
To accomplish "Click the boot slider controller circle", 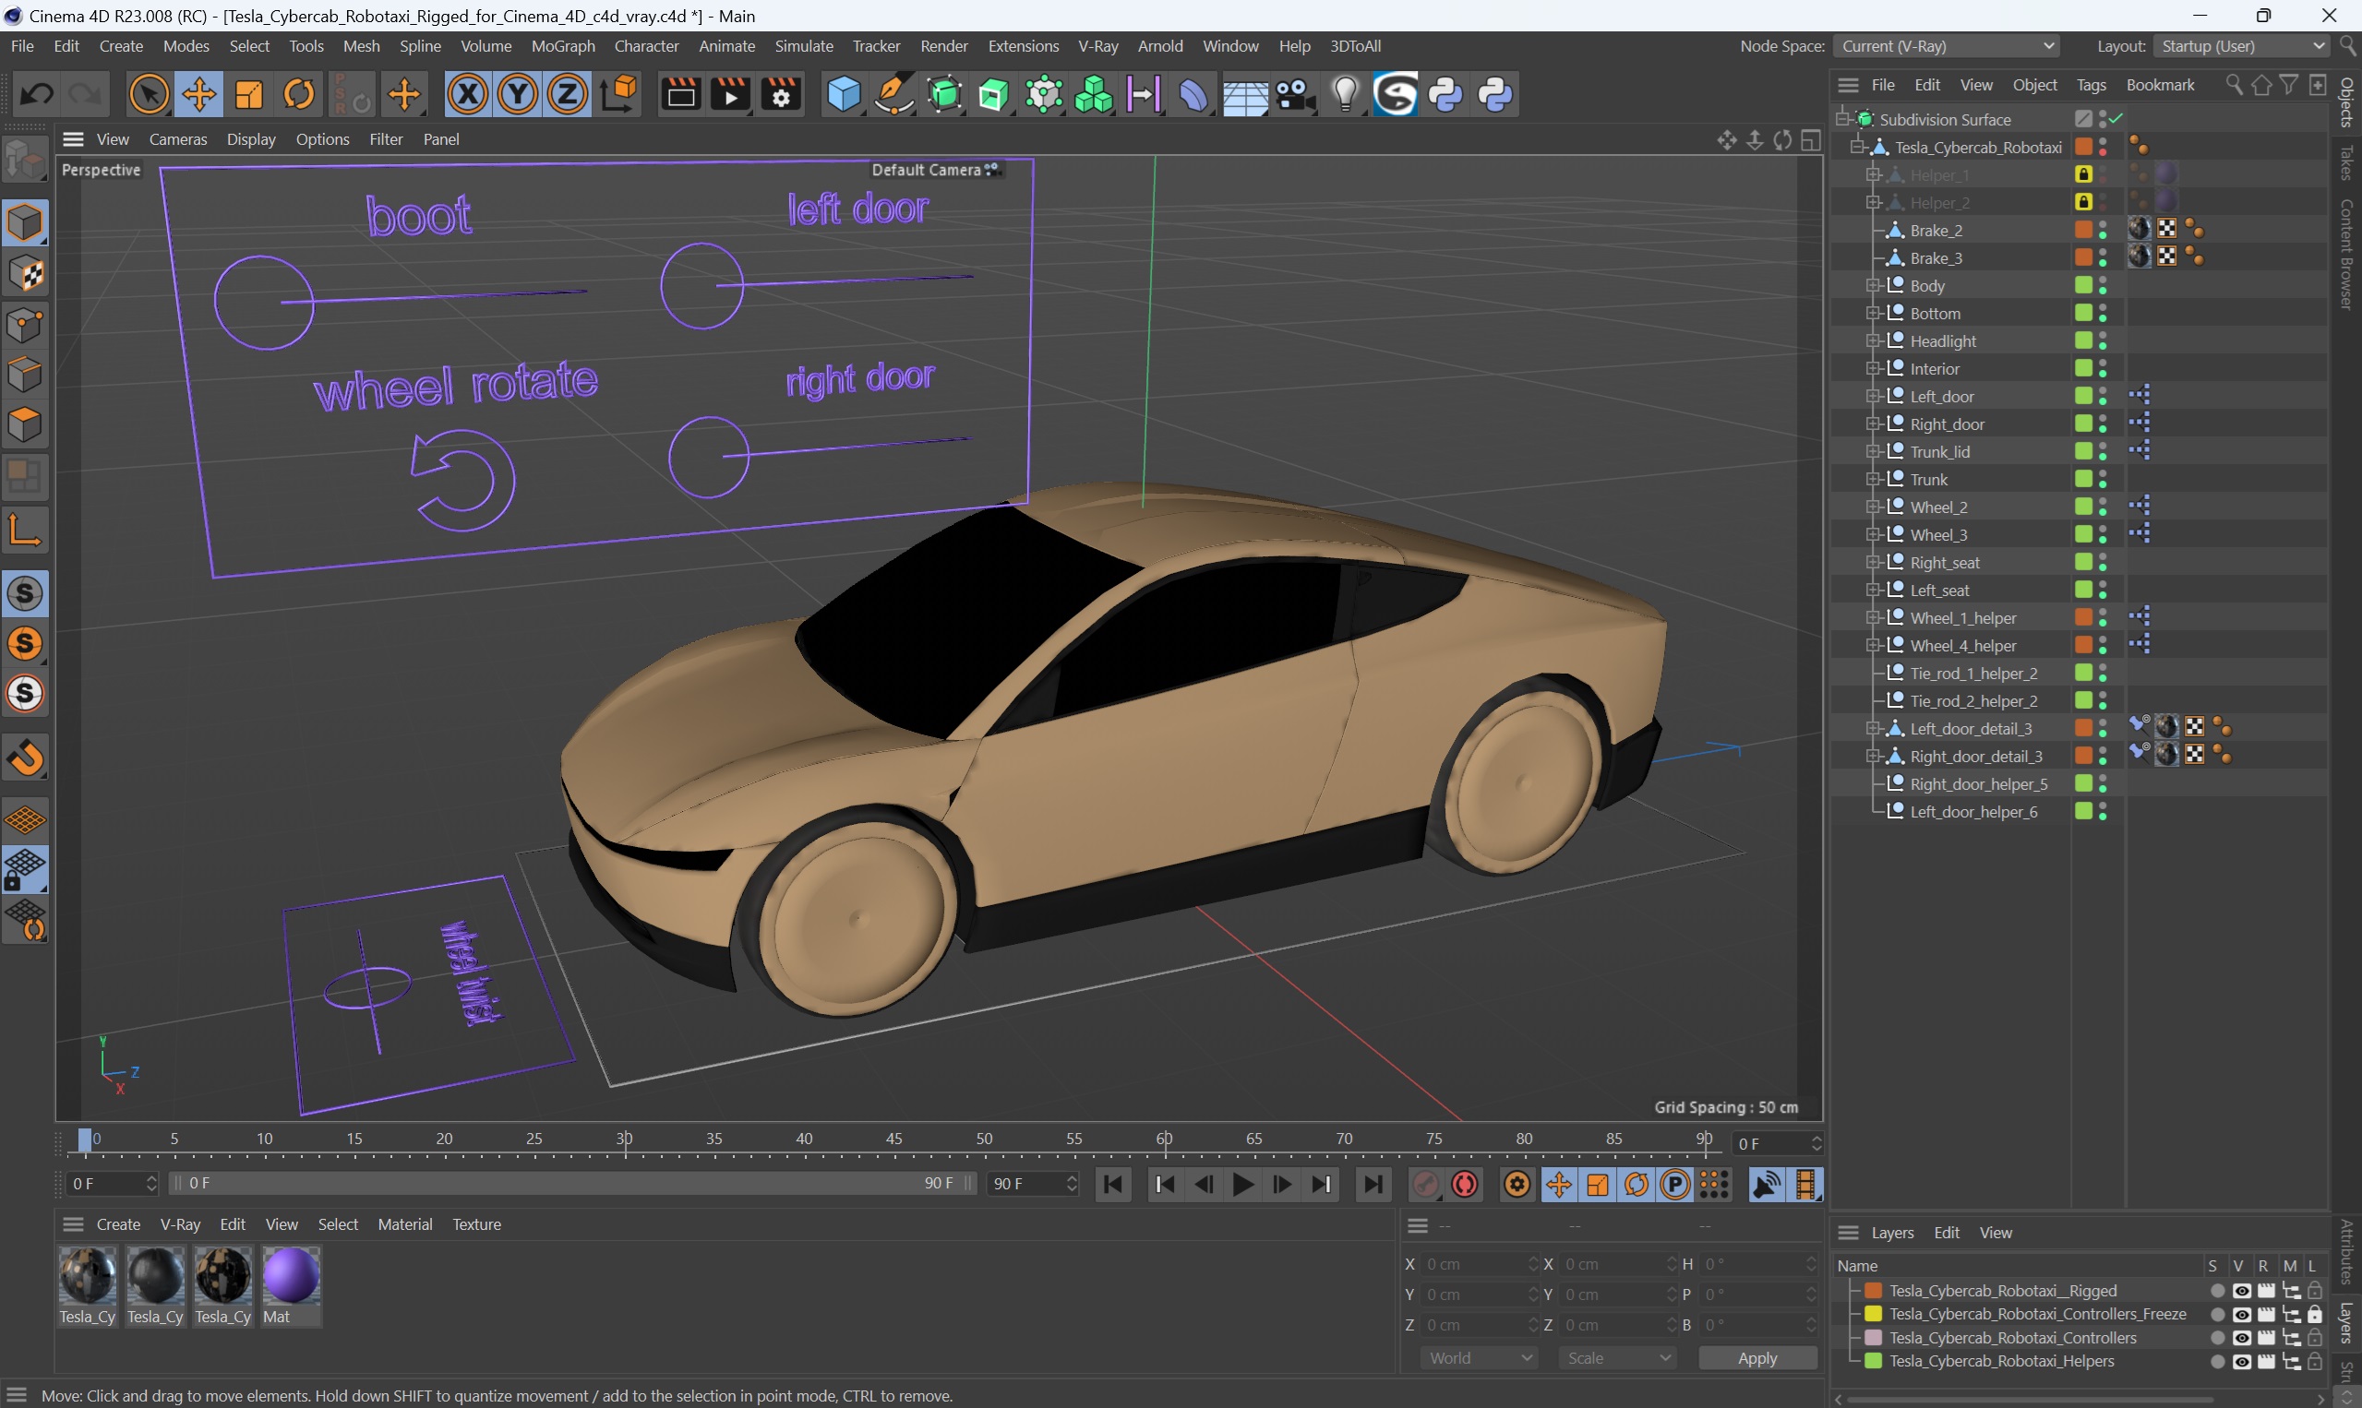I will (x=264, y=303).
